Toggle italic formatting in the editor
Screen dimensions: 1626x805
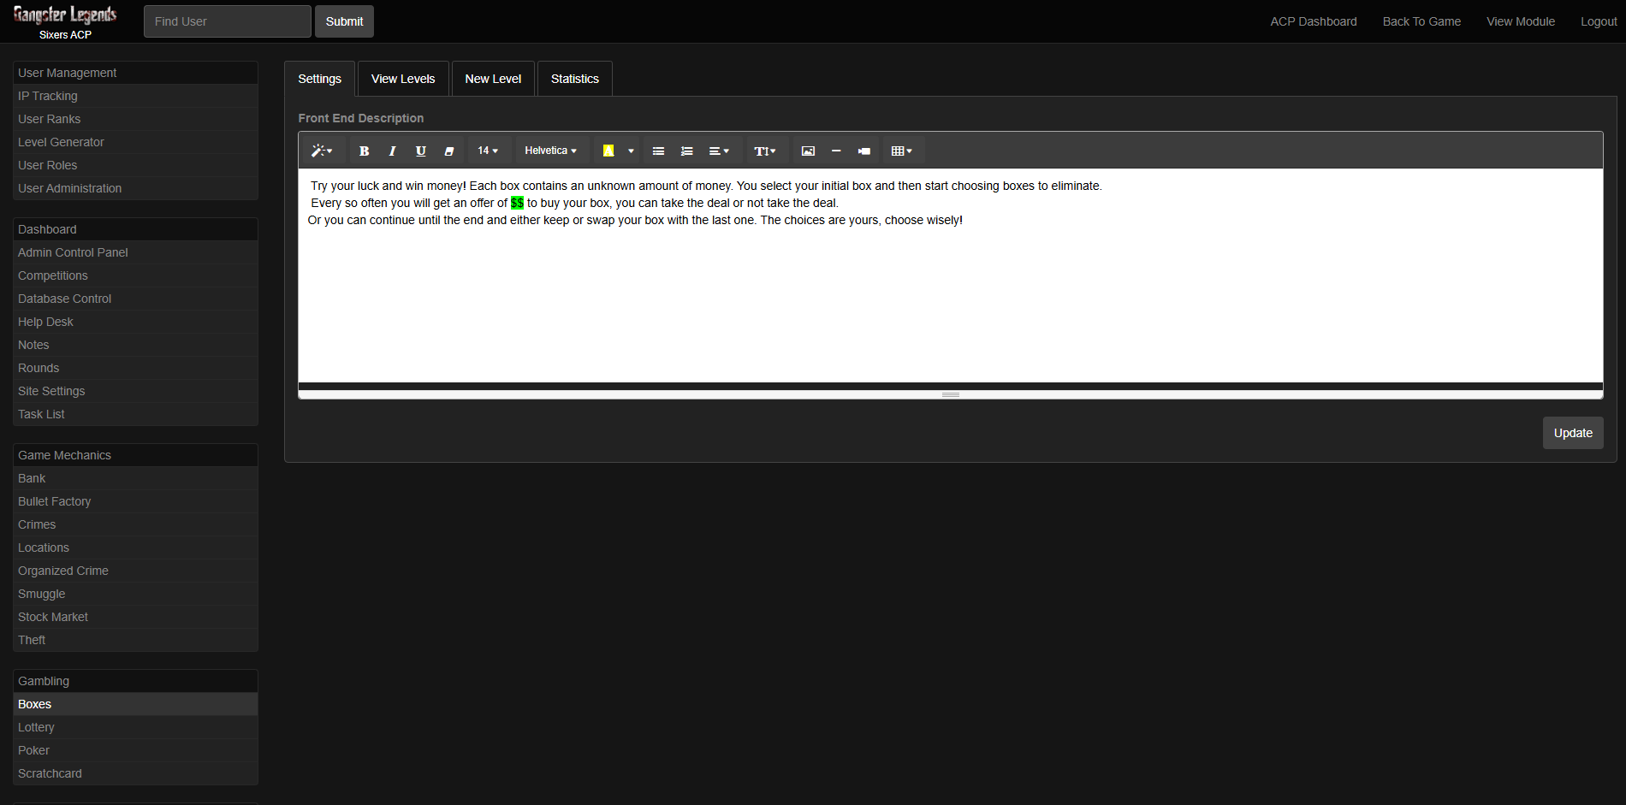392,151
